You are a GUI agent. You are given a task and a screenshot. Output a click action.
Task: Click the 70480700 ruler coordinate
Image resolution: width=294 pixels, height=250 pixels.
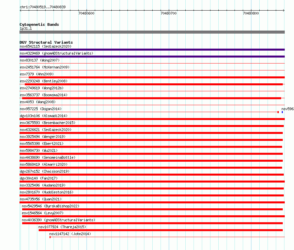pos(168,13)
